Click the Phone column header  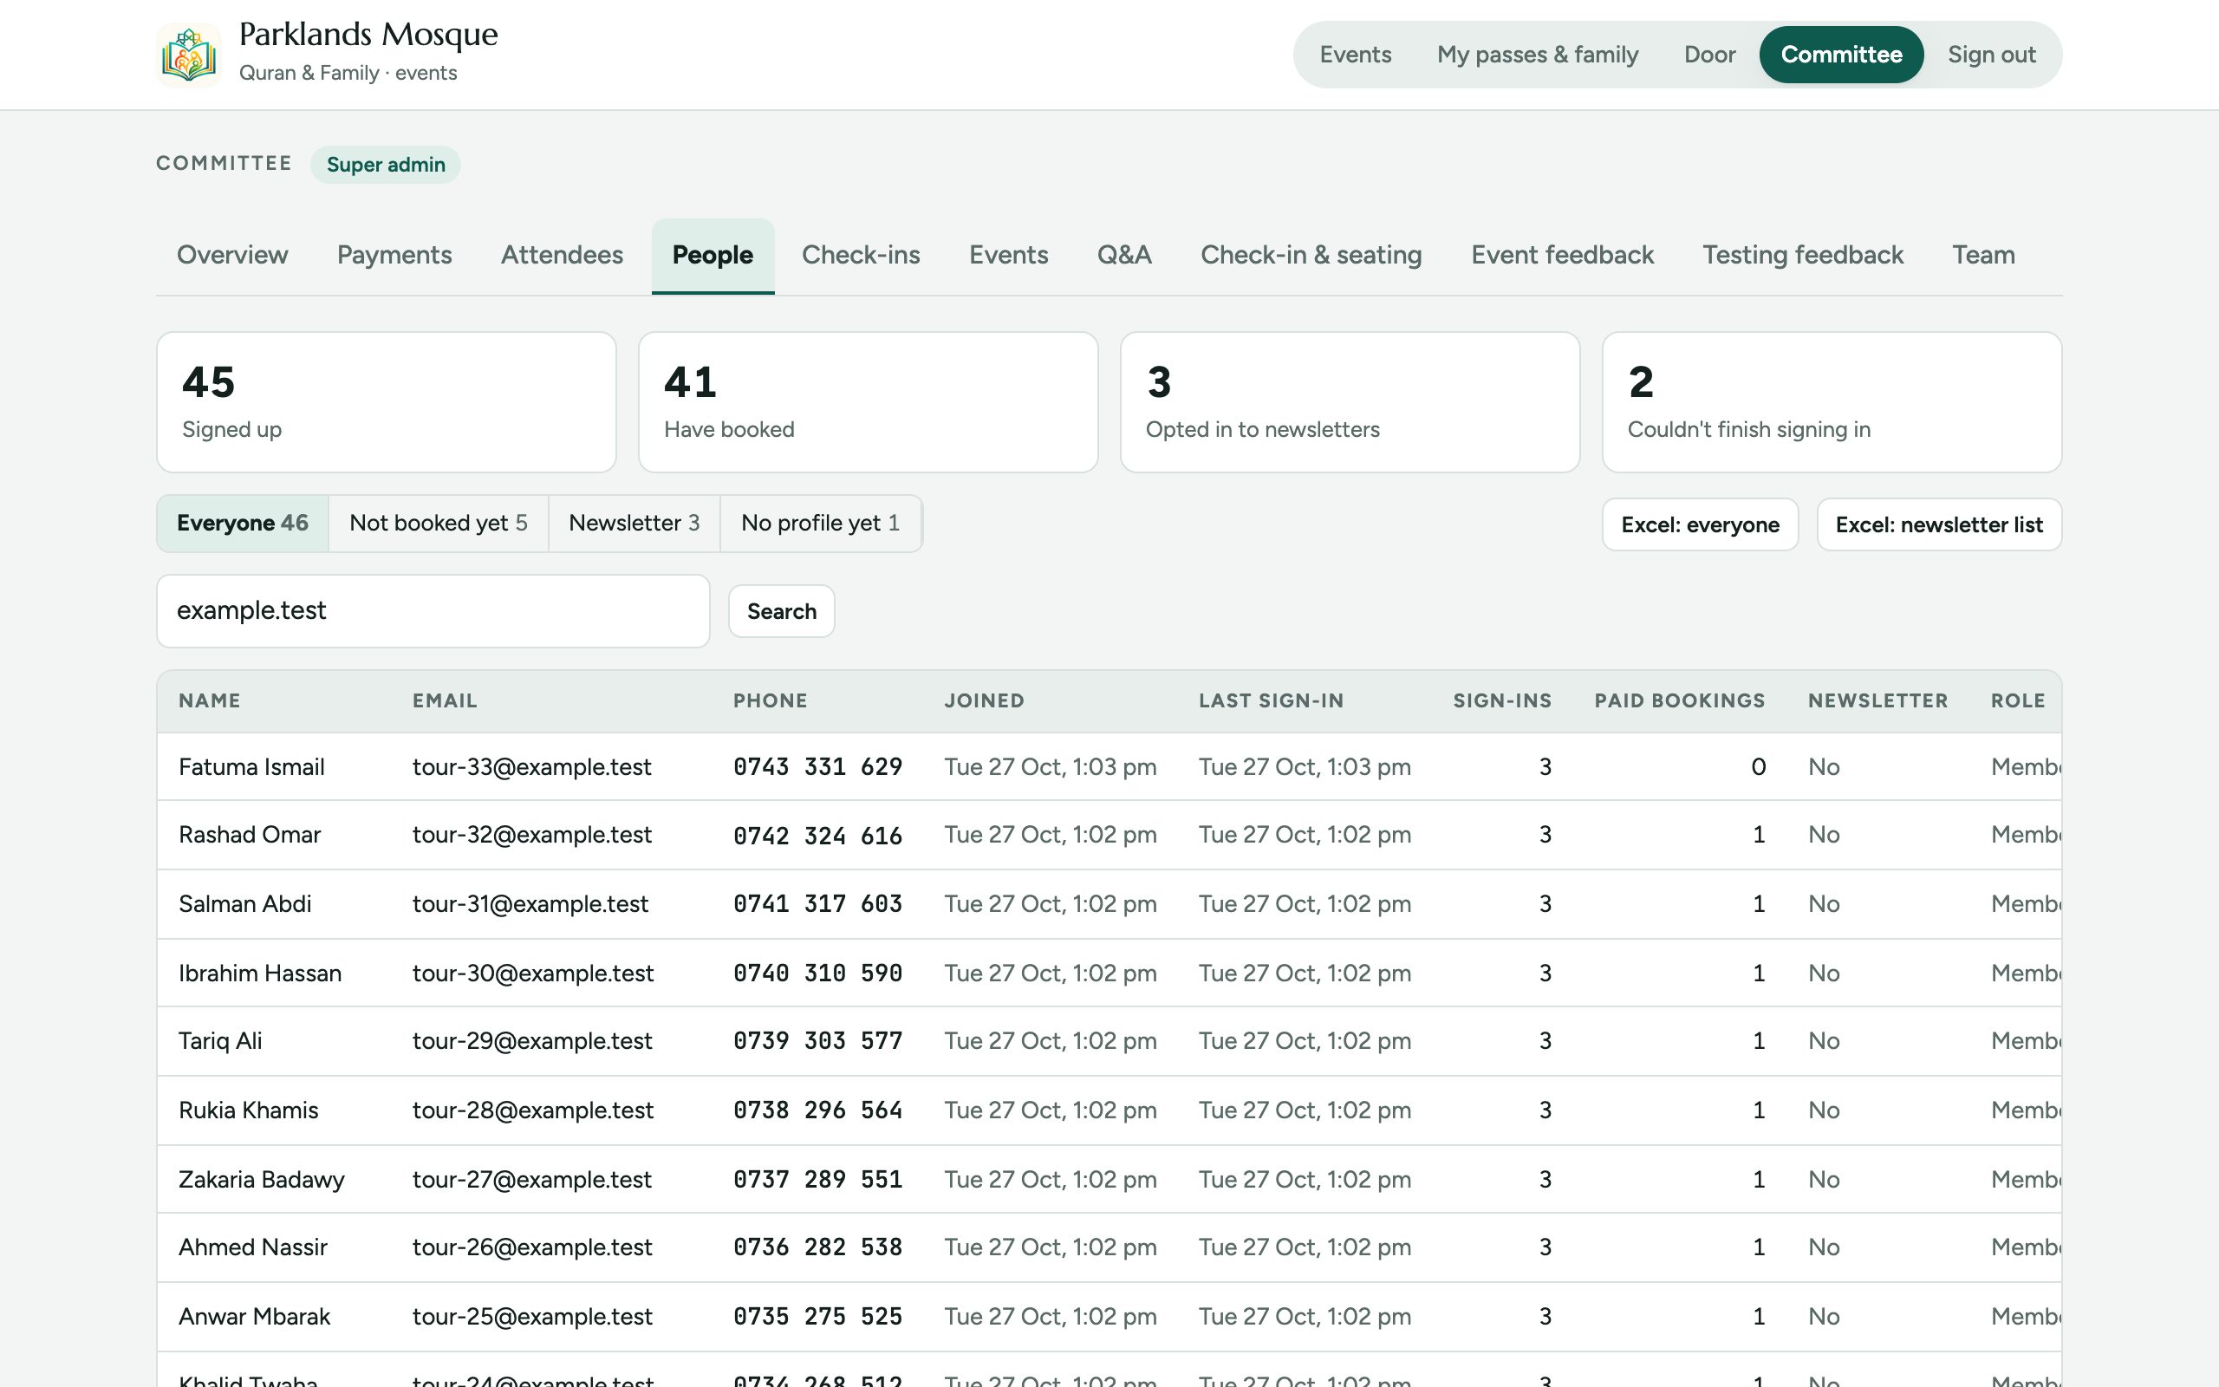pos(771,700)
